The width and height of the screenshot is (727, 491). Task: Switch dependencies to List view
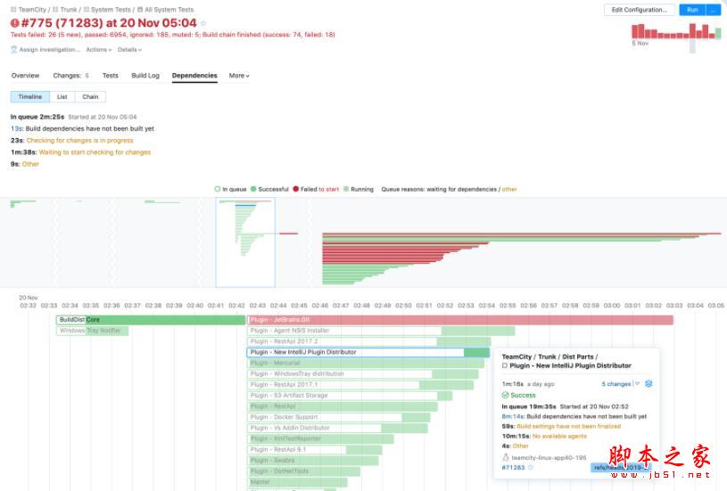[62, 96]
